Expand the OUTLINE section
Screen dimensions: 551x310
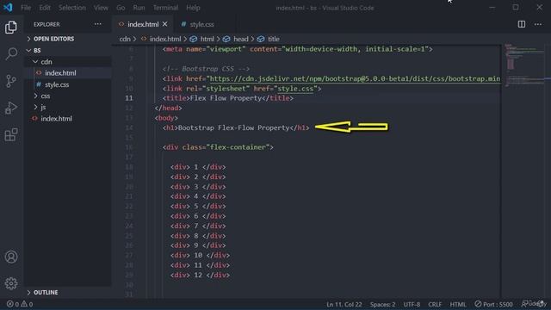(46, 293)
